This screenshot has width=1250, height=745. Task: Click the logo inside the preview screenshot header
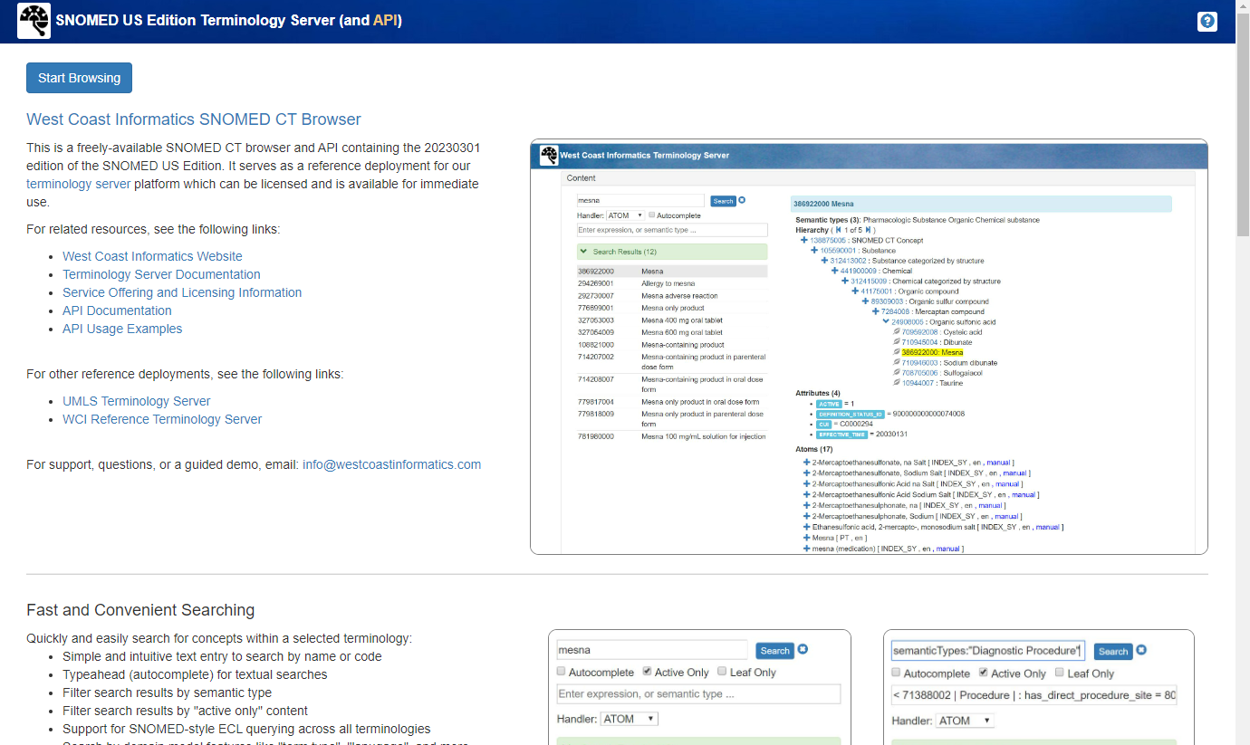pos(548,155)
